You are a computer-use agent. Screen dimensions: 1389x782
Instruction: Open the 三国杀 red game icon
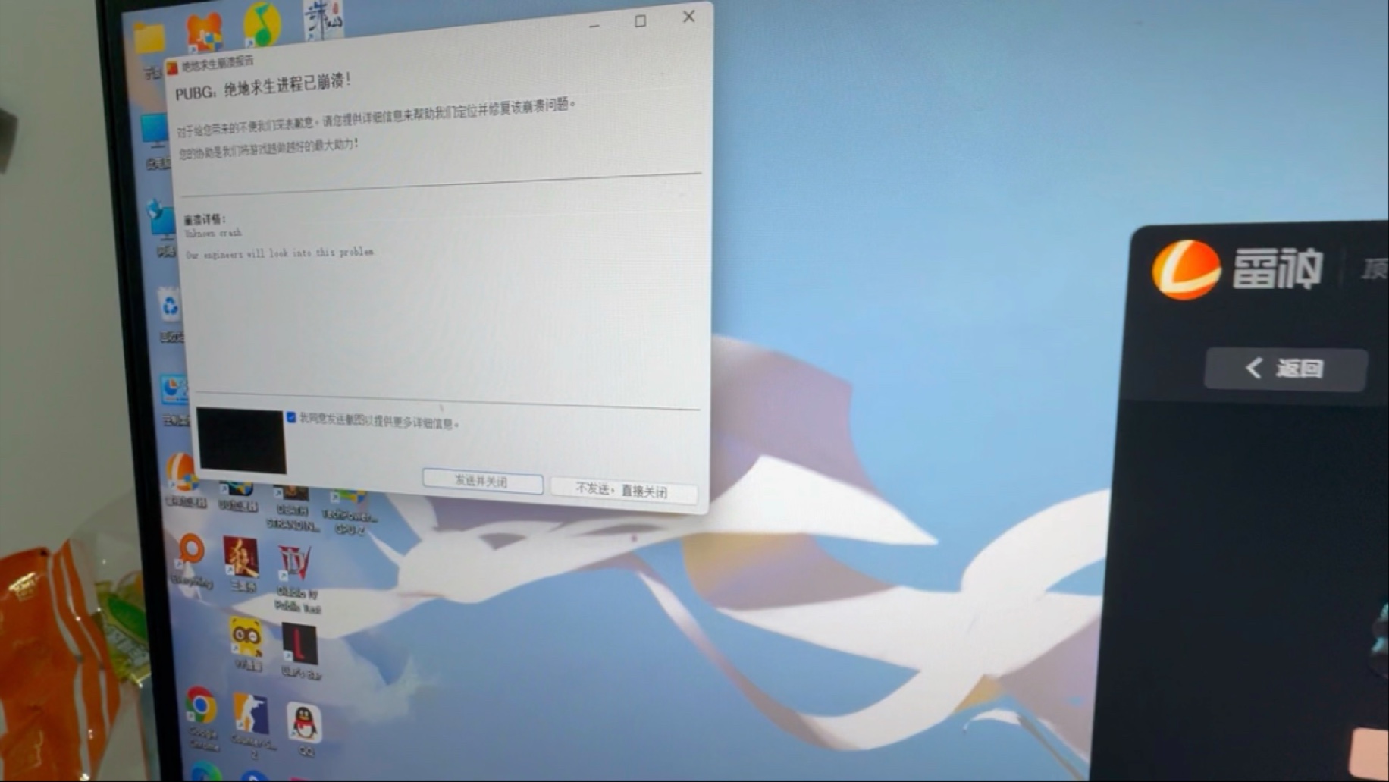[242, 564]
